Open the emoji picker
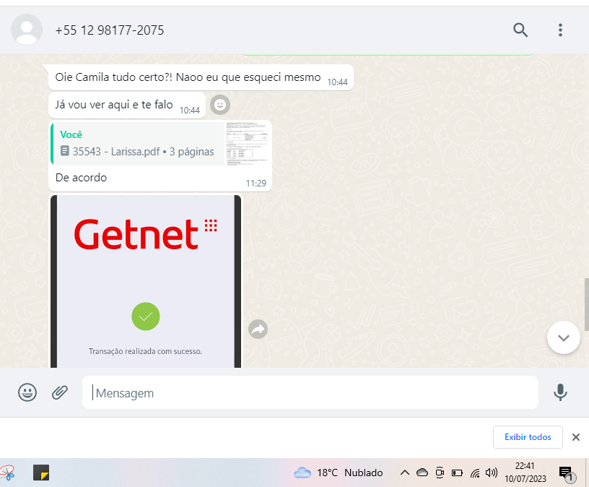The height and width of the screenshot is (487, 589). click(x=27, y=392)
